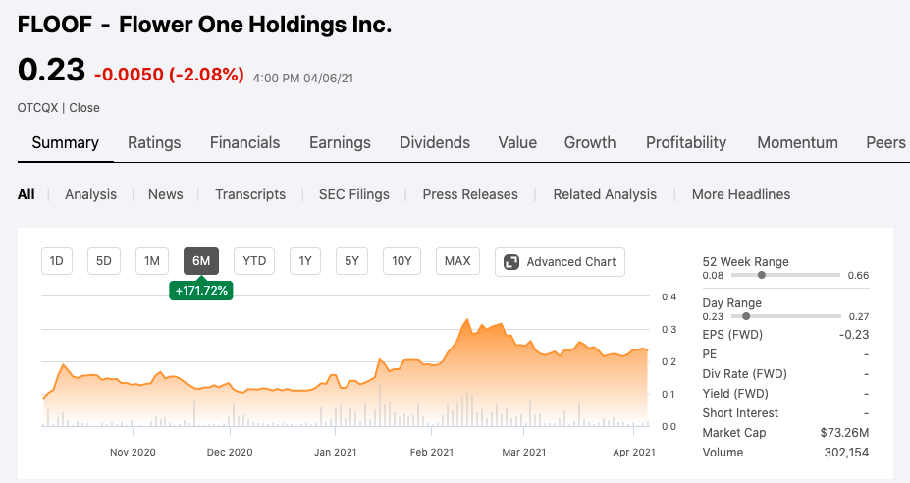Set chart range to 1Y
This screenshot has height=483, width=910.
click(305, 261)
